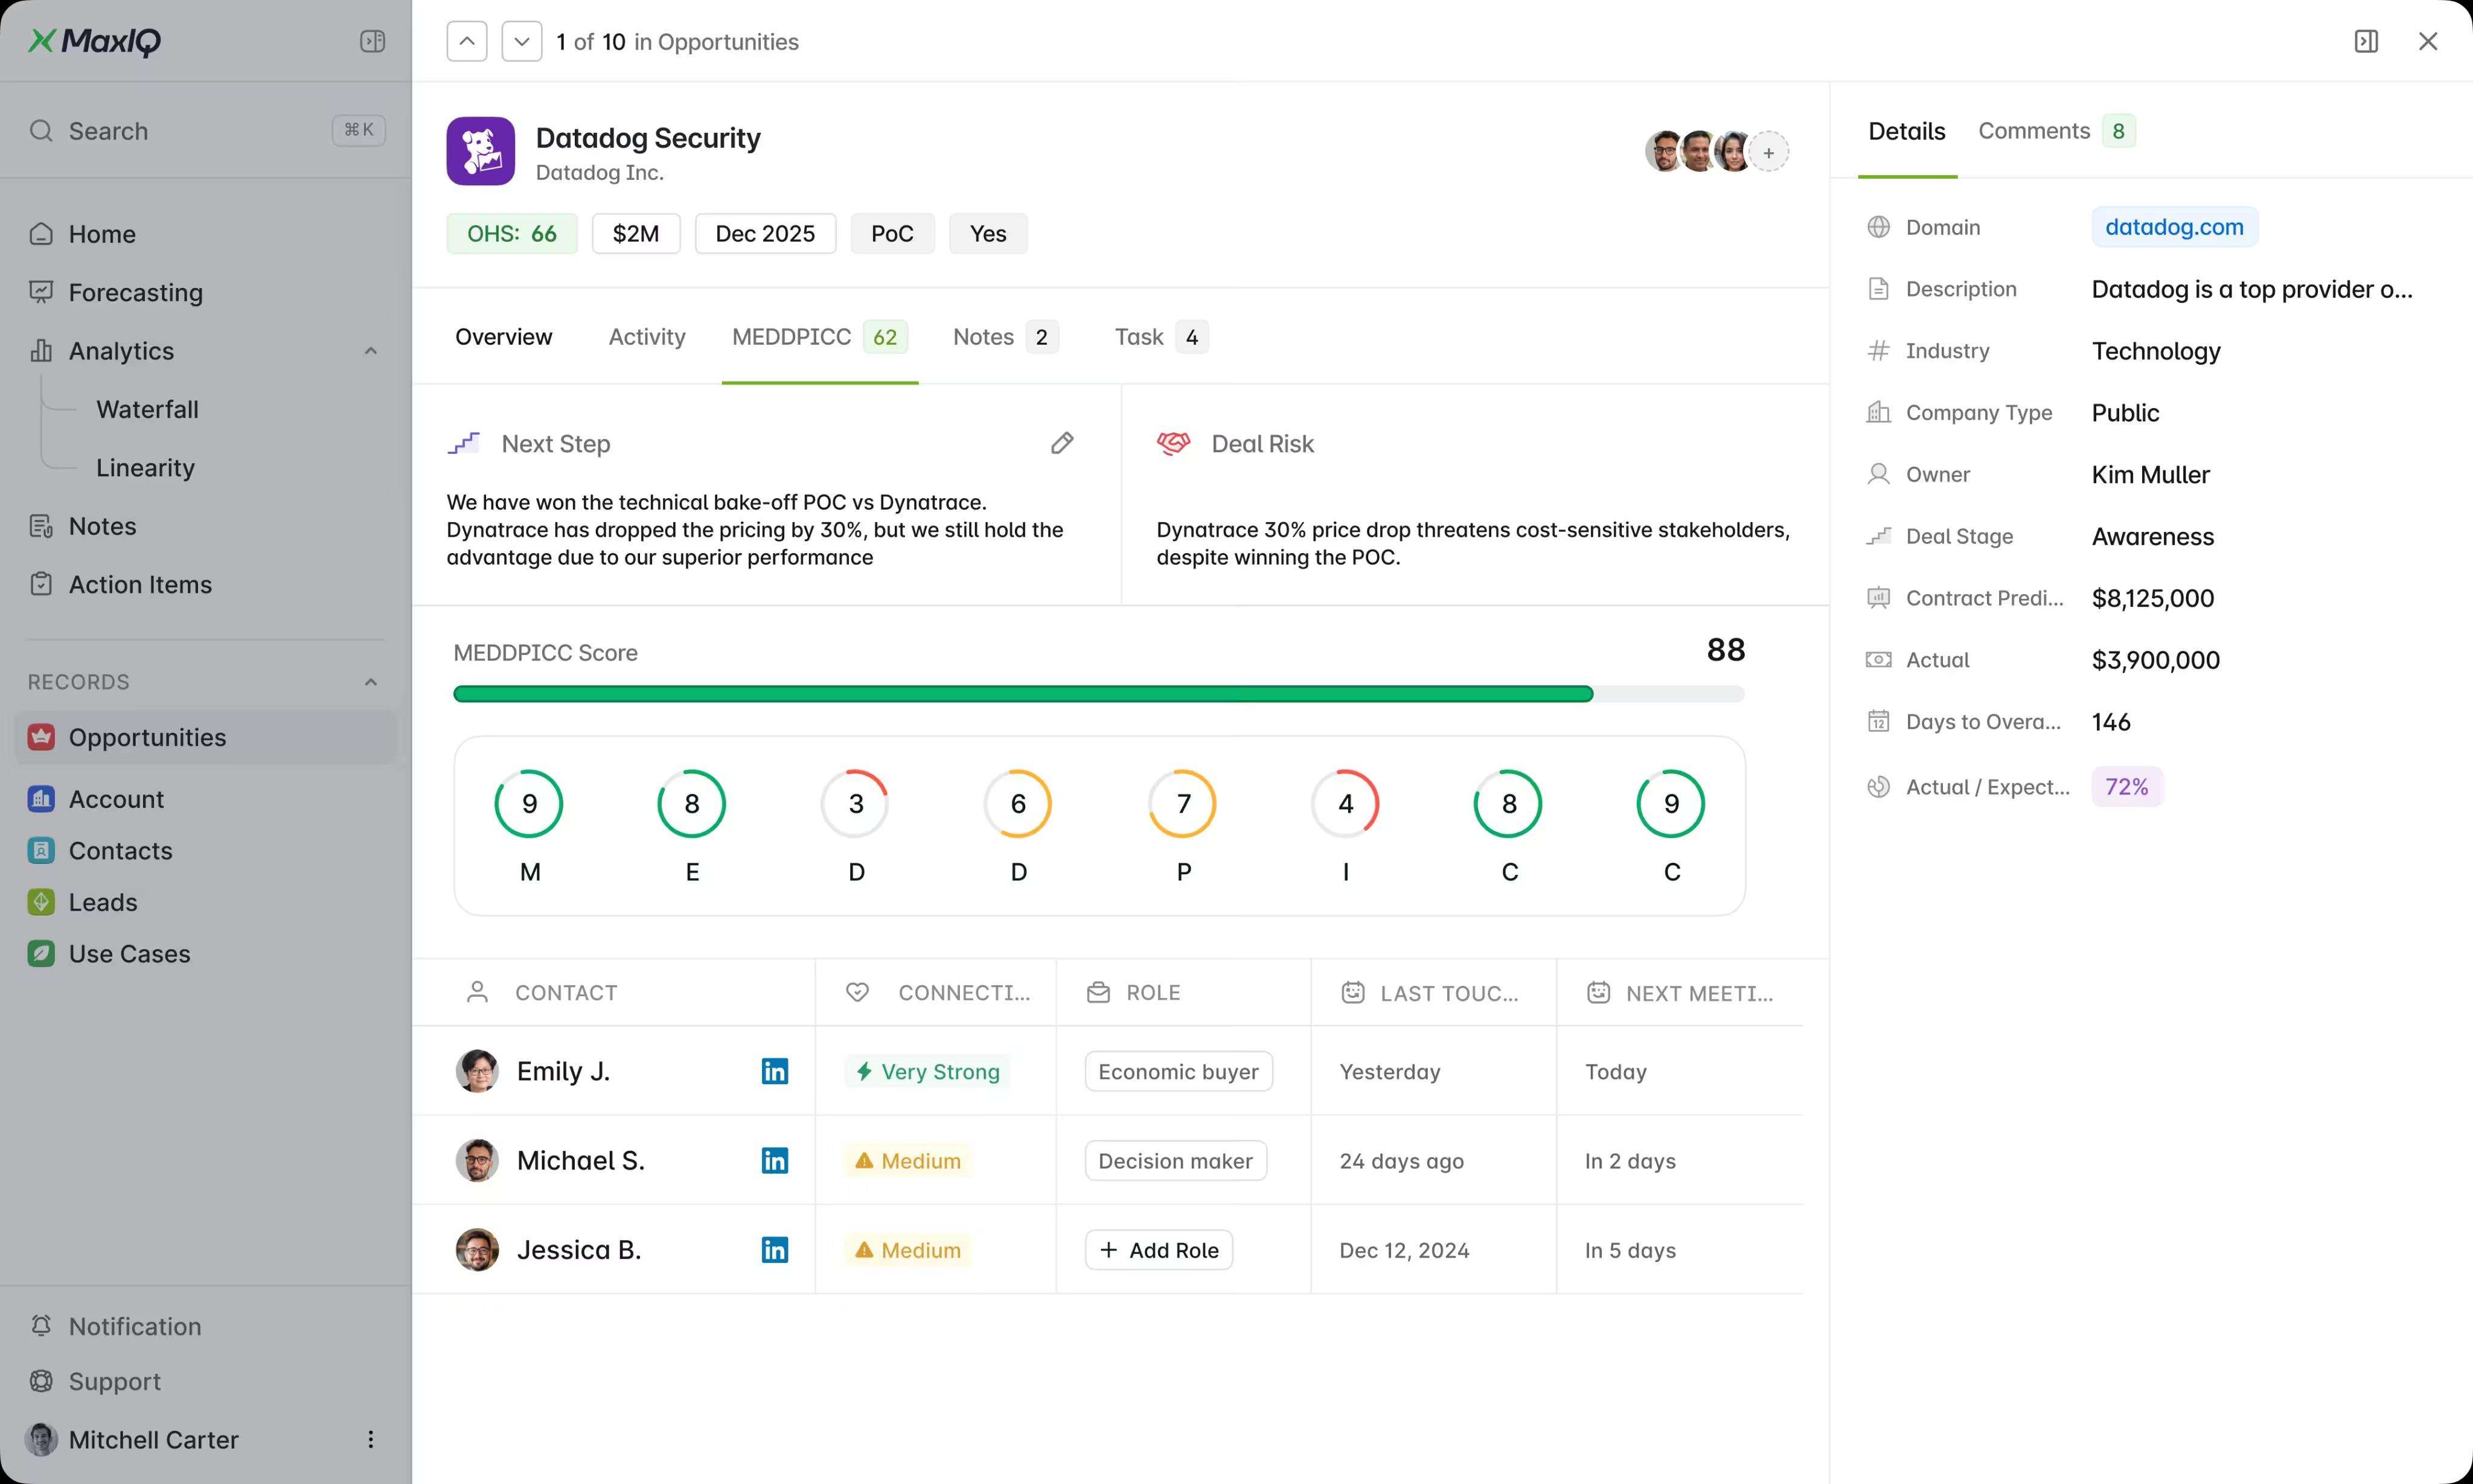The width and height of the screenshot is (2473, 1484).
Task: Add a team member with the plus avatar
Action: coord(1768,152)
